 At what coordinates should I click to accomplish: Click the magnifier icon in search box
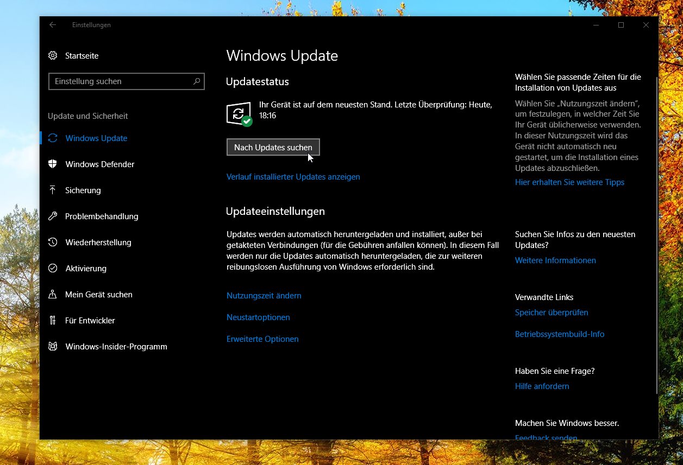(x=197, y=81)
